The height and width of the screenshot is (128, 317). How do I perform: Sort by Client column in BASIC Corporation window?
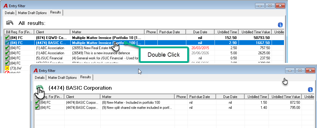click(82, 97)
